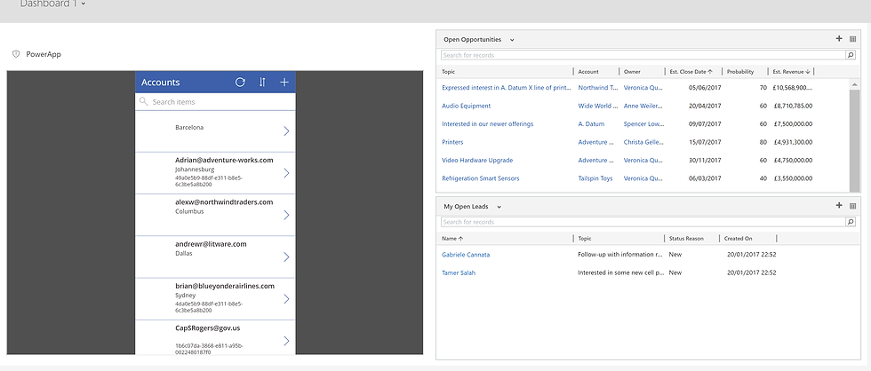Open Tamer Salah lead
The width and height of the screenshot is (871, 371).
coord(459,272)
